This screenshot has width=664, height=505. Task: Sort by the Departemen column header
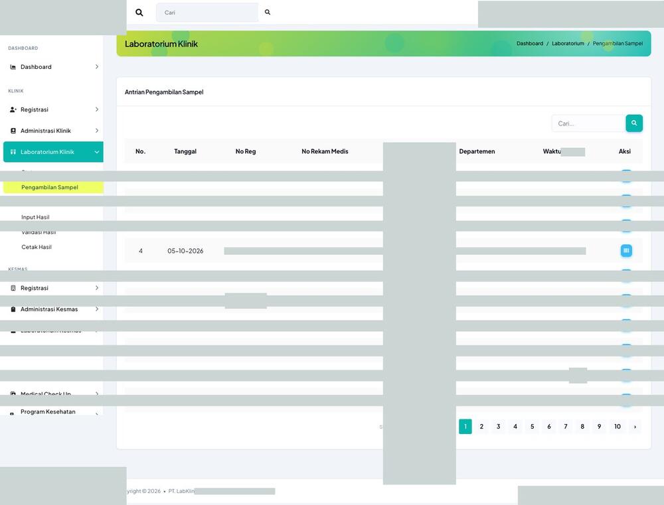[477, 151]
